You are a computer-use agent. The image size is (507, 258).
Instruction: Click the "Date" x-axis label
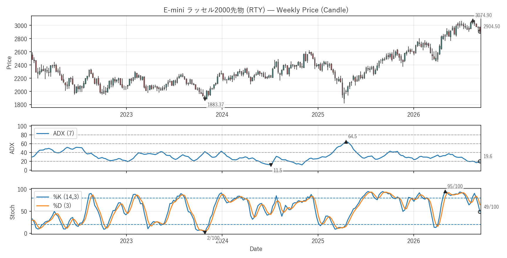click(x=256, y=249)
